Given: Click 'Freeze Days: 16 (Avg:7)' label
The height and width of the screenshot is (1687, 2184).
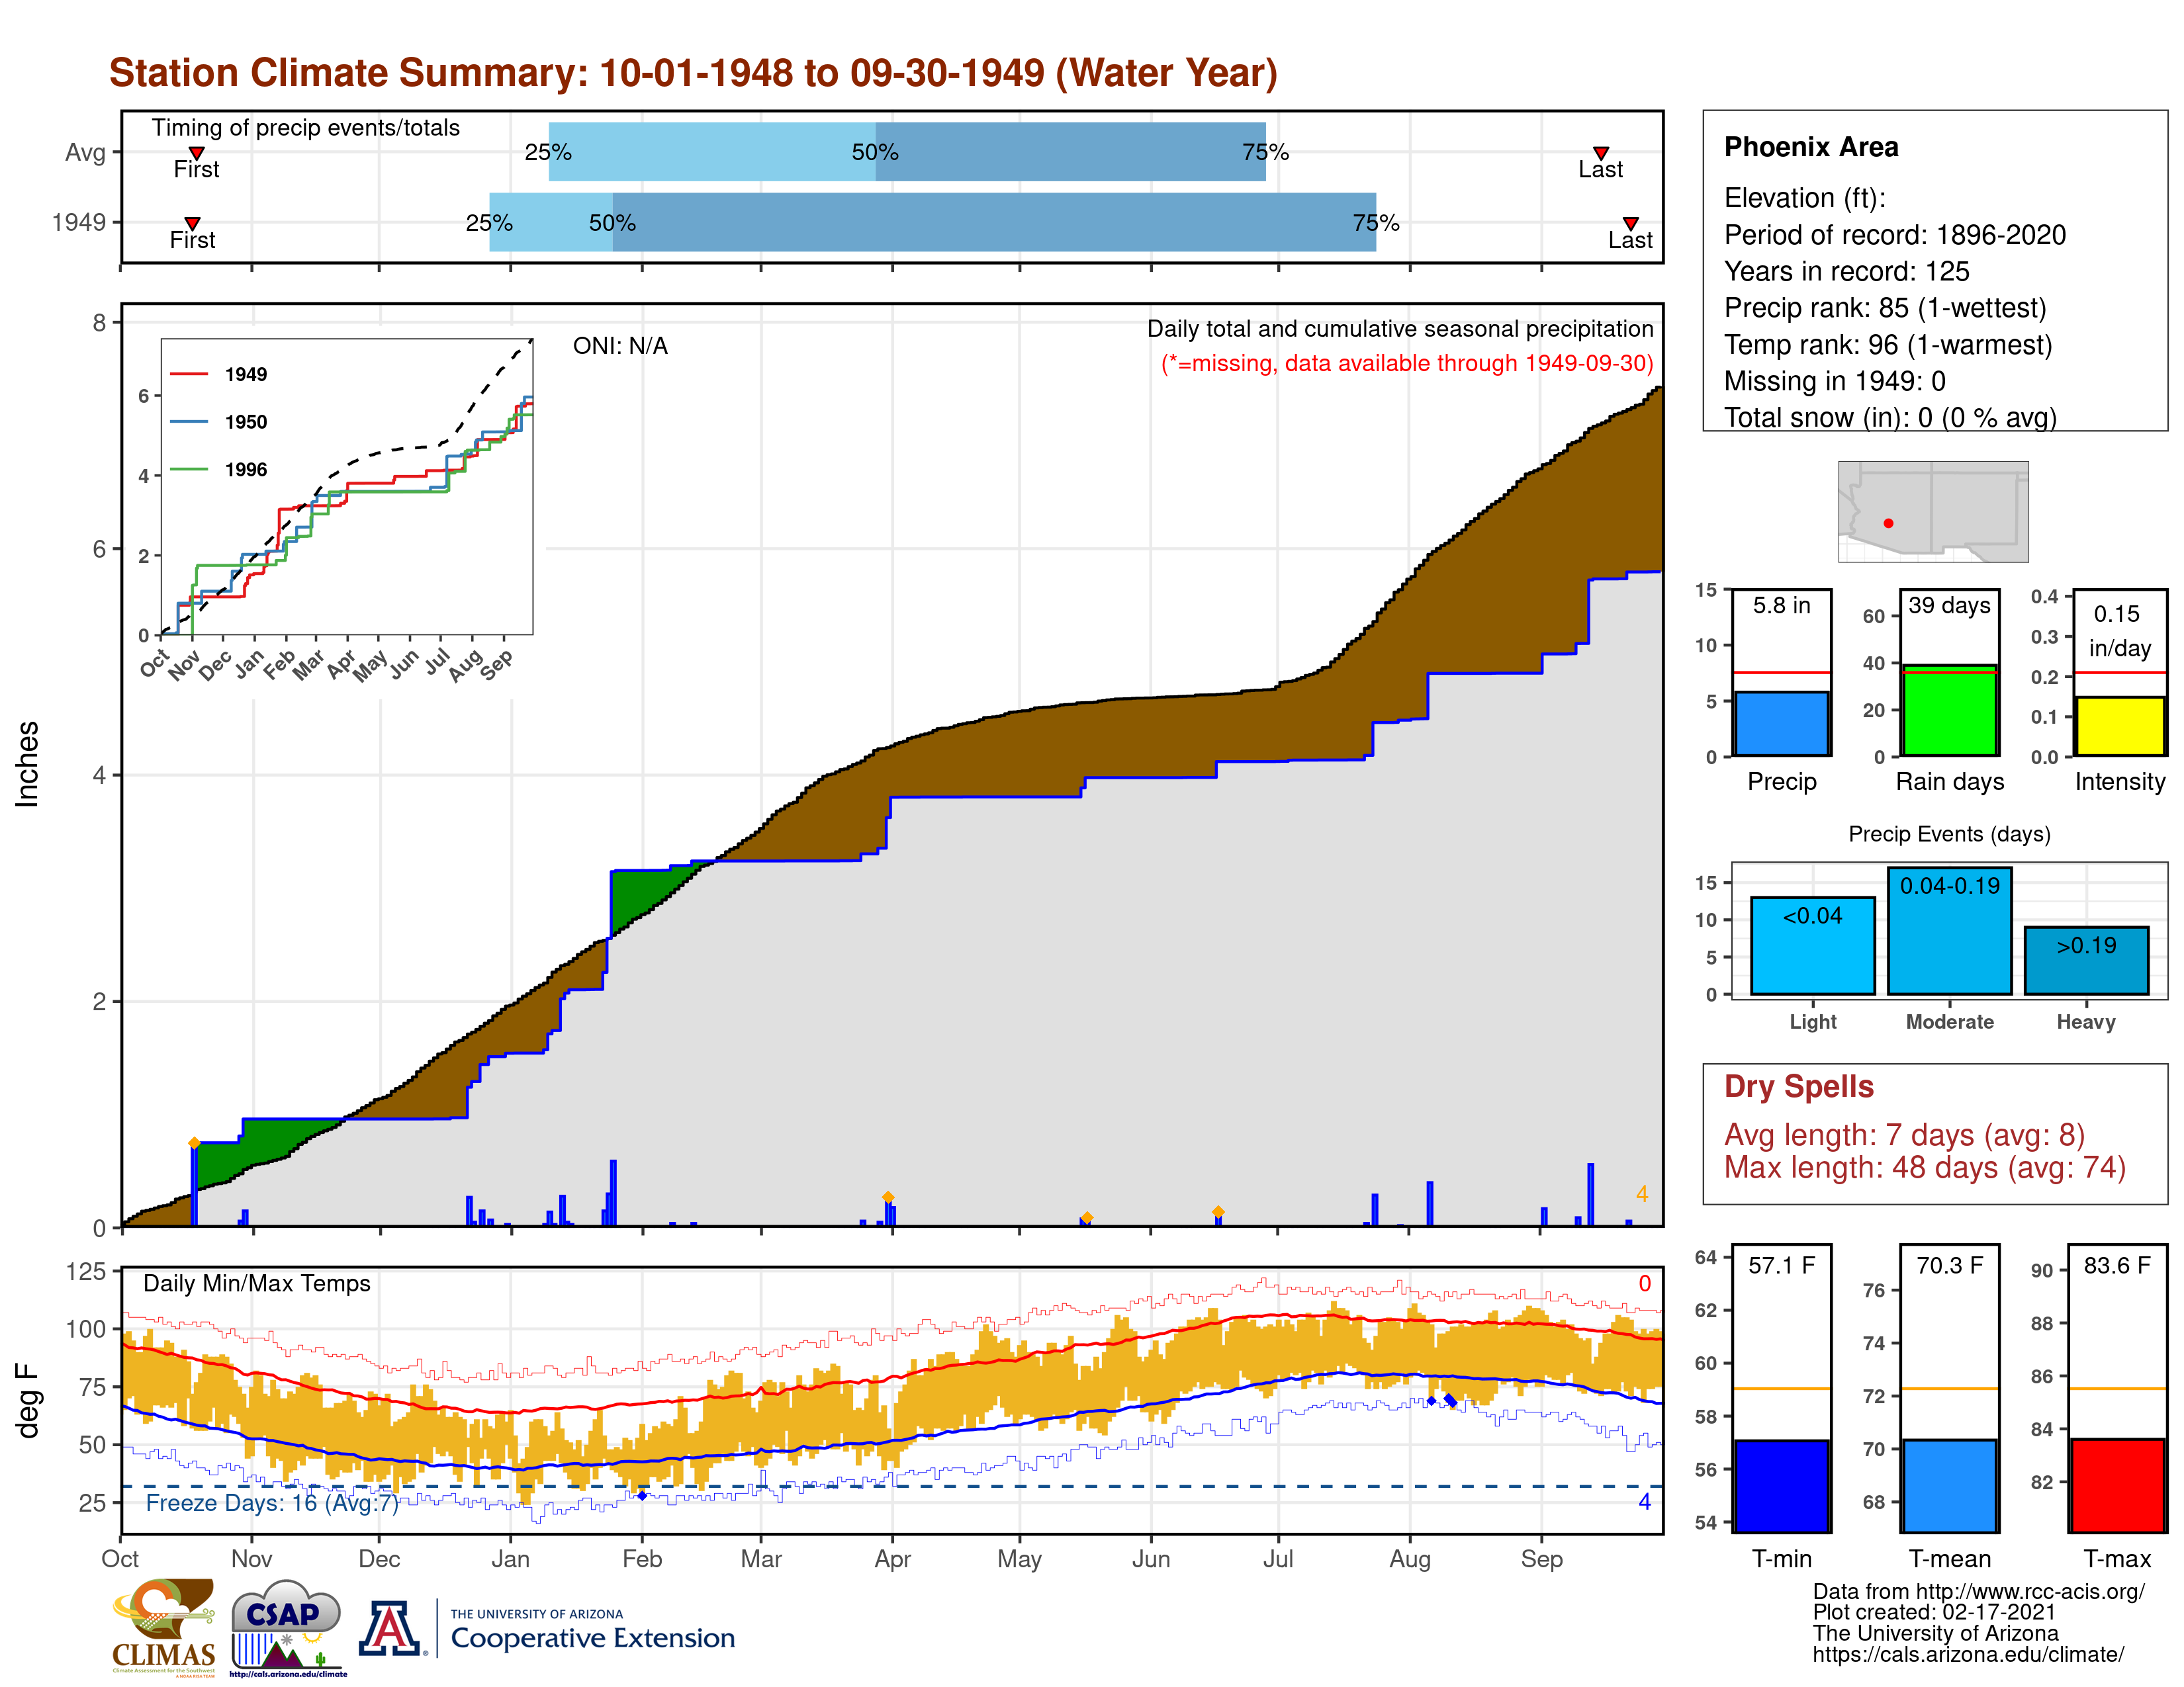Looking at the screenshot, I should coord(272,1503).
